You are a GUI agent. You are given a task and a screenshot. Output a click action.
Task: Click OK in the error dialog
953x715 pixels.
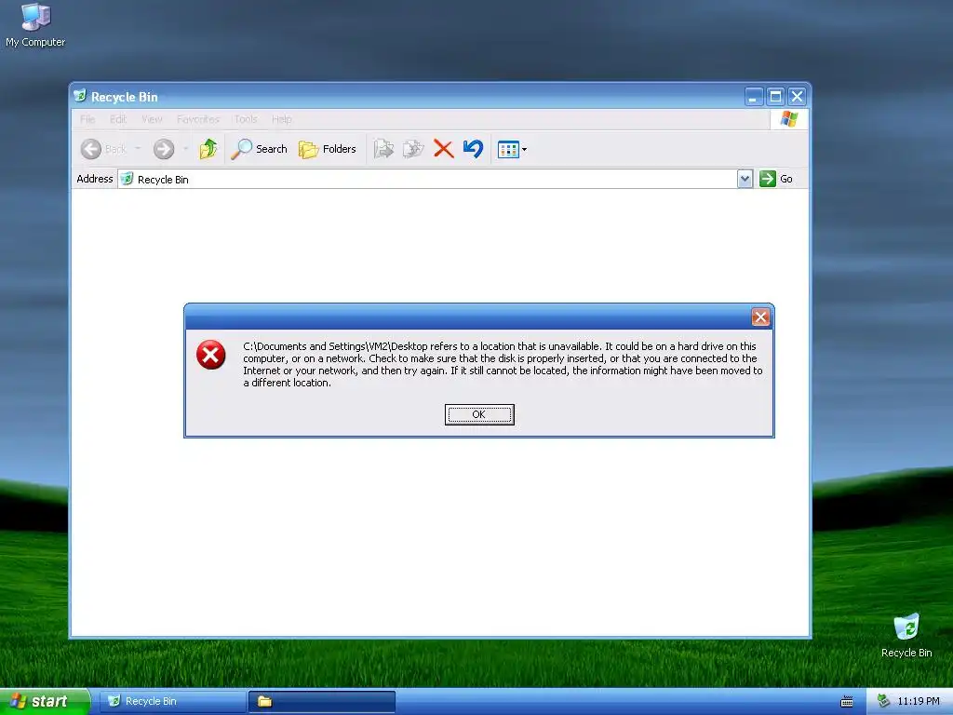(x=479, y=414)
